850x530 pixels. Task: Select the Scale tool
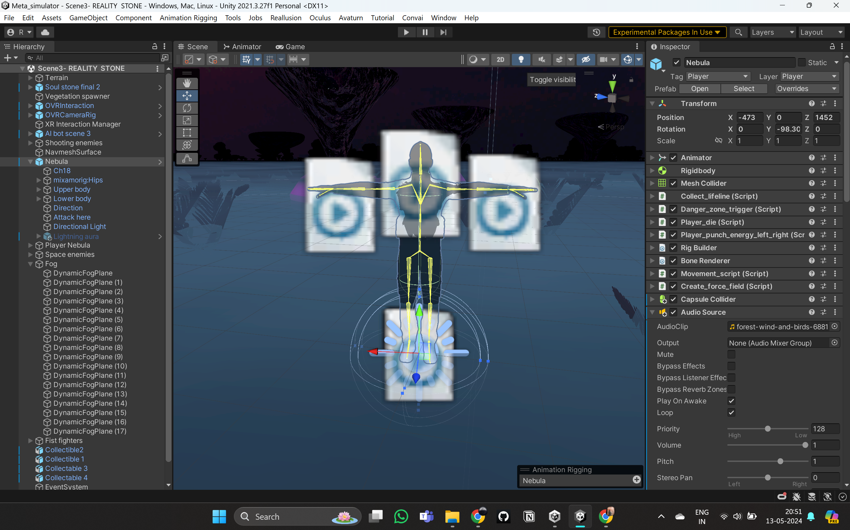point(187,120)
